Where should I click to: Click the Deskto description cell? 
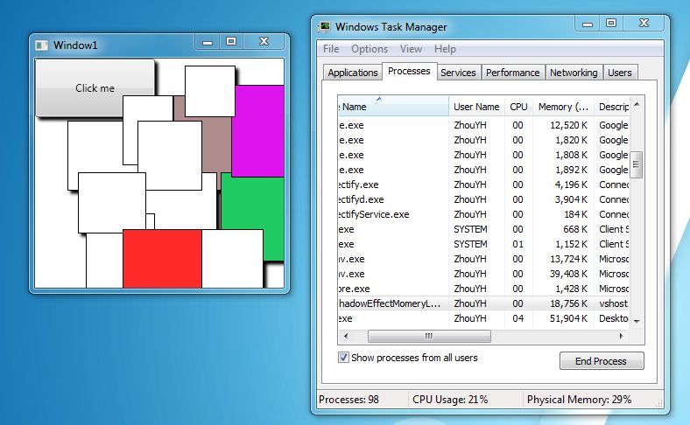click(x=614, y=318)
